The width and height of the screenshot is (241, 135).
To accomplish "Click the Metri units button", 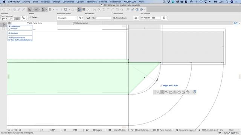I will (231, 130).
